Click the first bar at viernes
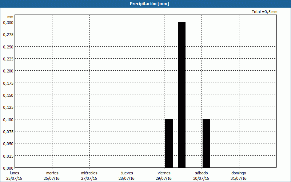291x182 pixels. click(169, 143)
